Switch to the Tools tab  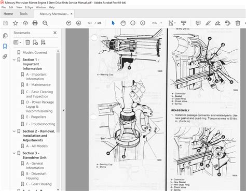[24, 14]
